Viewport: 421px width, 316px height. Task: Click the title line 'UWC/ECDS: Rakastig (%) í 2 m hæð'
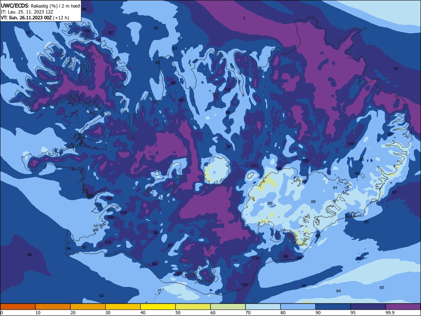40,6
